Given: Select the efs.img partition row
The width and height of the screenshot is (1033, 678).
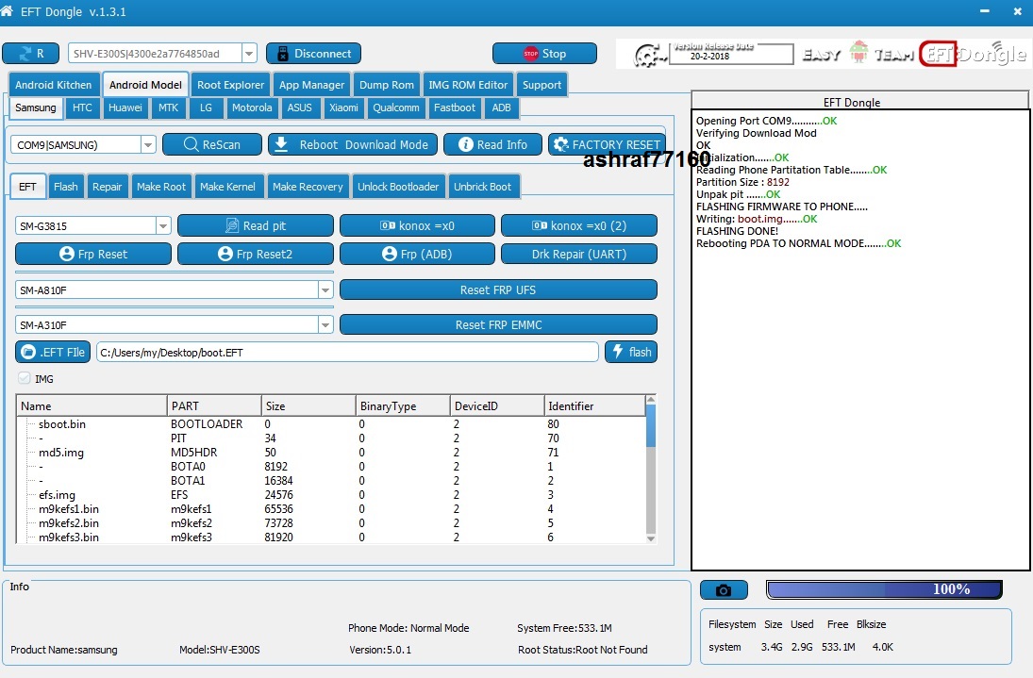Looking at the screenshot, I should pos(330,495).
